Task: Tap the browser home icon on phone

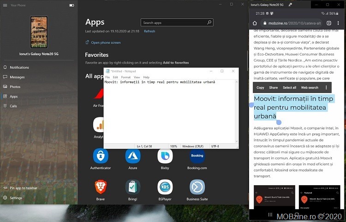Action: pyautogui.click(x=255, y=23)
